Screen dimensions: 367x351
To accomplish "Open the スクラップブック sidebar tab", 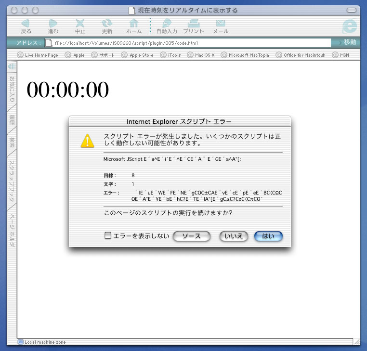I will click(x=12, y=181).
